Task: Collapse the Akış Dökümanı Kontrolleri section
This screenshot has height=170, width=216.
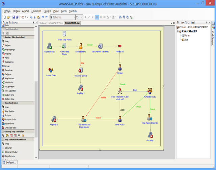Action: (x=3, y=140)
